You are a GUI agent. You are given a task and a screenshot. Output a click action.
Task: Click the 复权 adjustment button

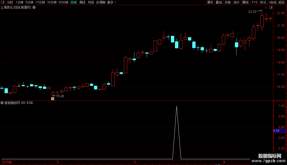pyautogui.click(x=210, y=2)
